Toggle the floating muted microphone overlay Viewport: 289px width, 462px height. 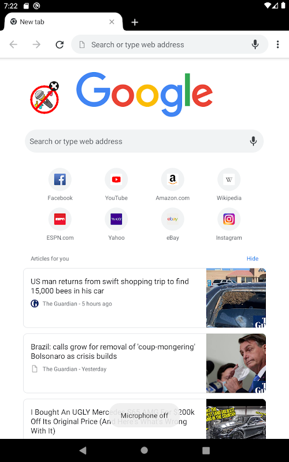[45, 99]
